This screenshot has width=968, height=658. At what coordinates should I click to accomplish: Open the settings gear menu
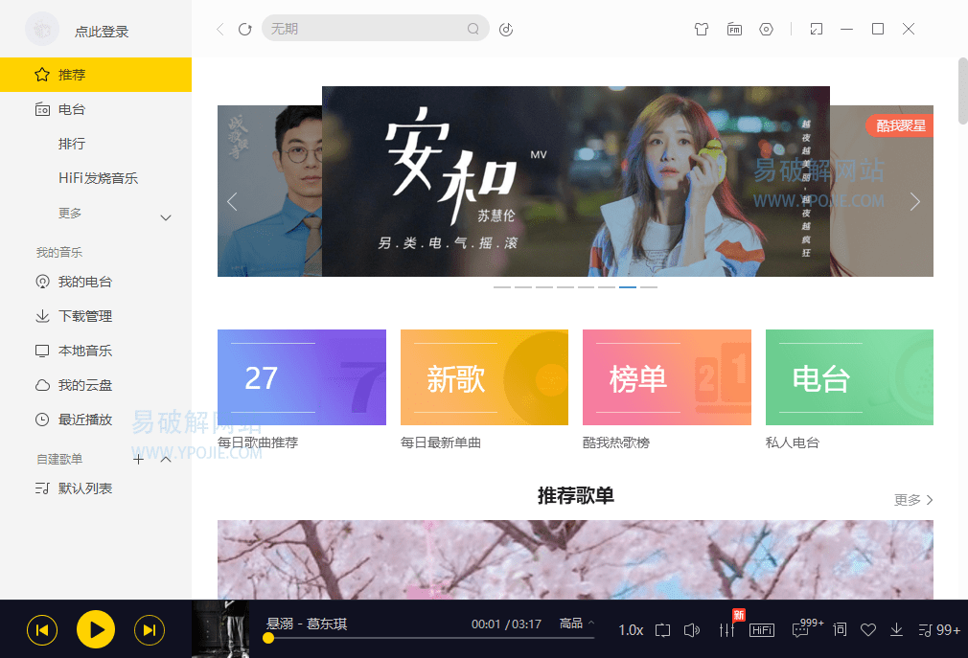[766, 30]
